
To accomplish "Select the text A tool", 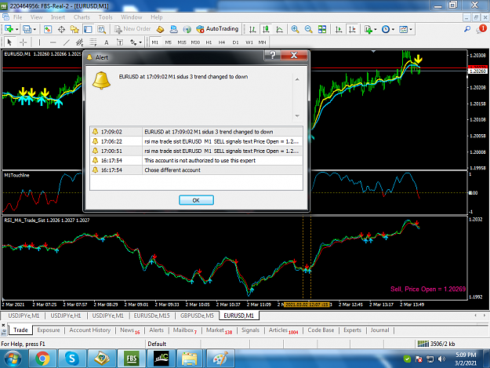I will click(107, 42).
